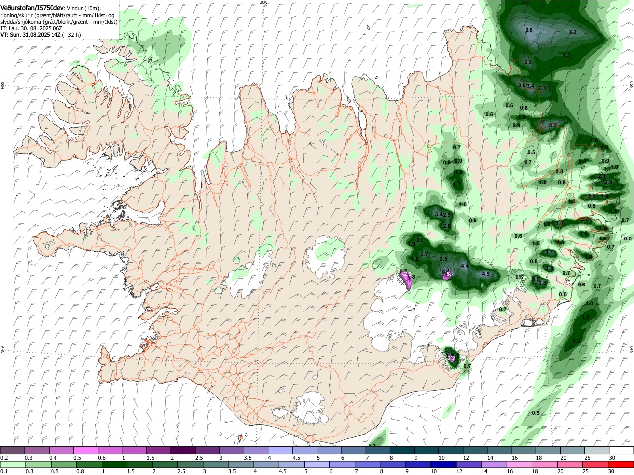634x475 pixels.
Task: Click the Vindur (10m) label in the header
Action: point(83,8)
